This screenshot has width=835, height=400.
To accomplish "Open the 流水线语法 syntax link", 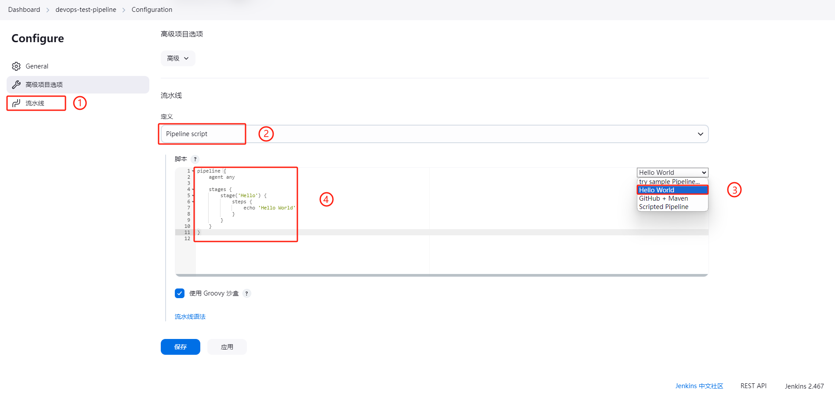I will pyautogui.click(x=190, y=317).
